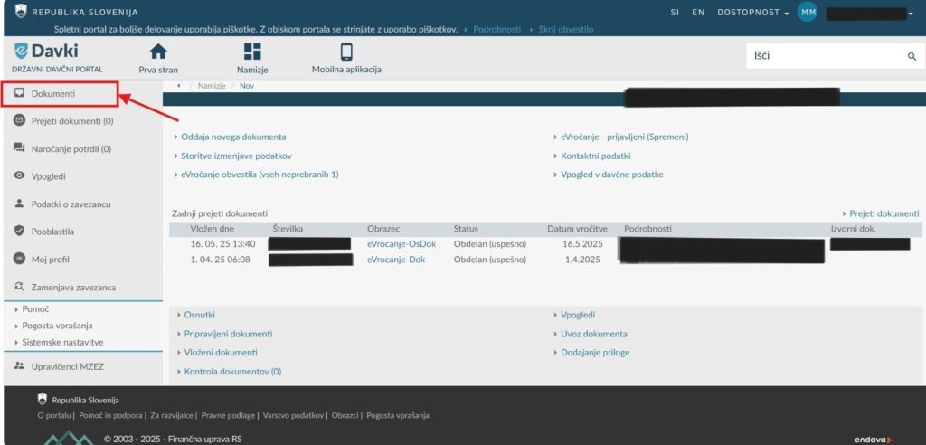Open the Prva stran home icon
926x445 pixels.
click(158, 52)
